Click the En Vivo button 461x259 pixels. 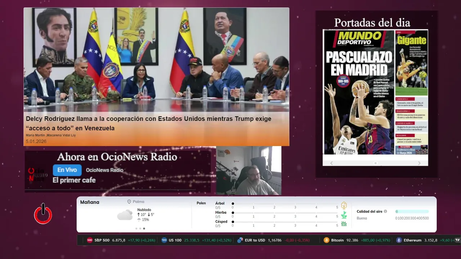pos(67,170)
